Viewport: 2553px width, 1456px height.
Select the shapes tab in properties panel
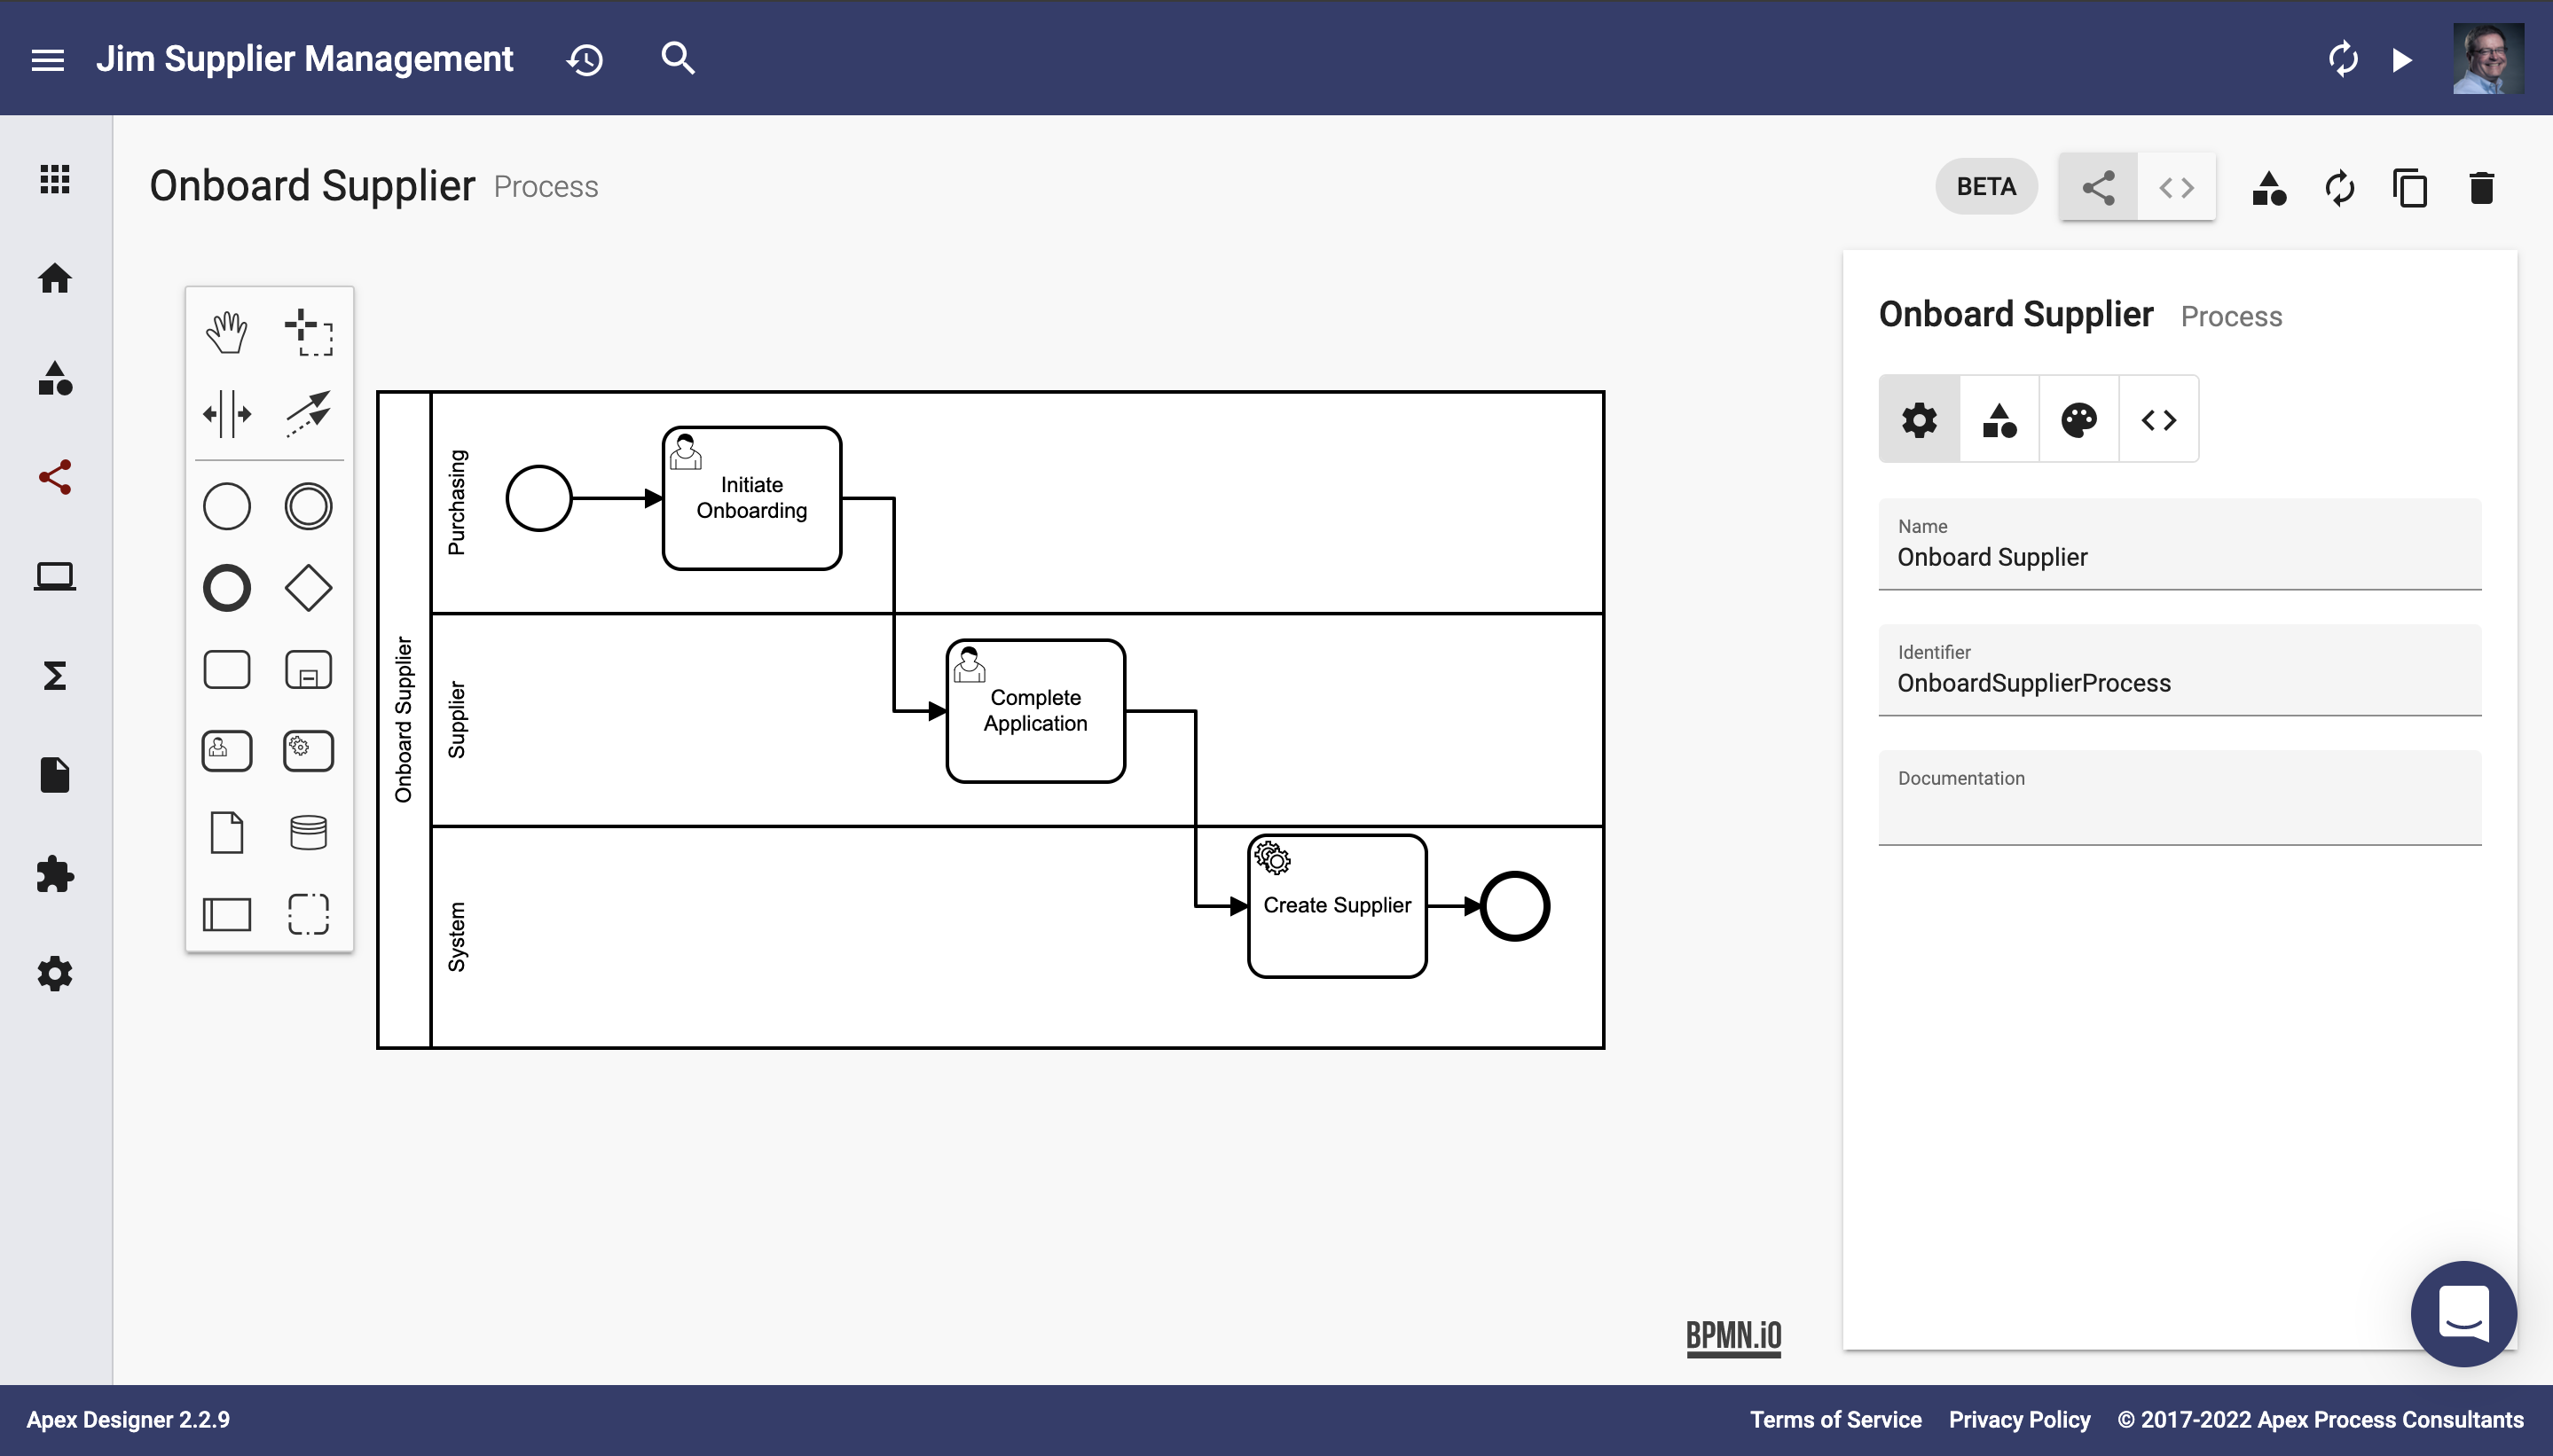point(1999,420)
